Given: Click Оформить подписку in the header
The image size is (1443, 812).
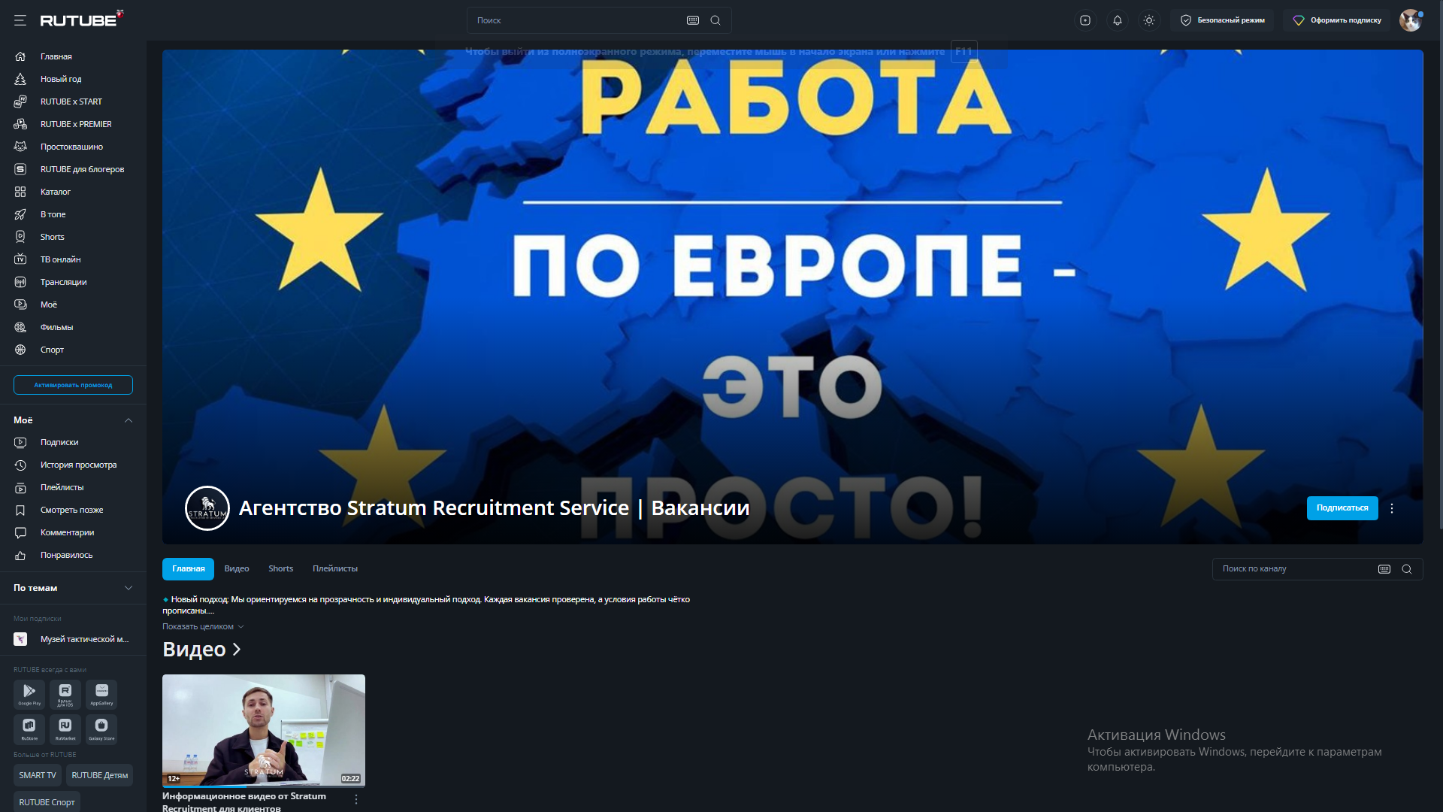Looking at the screenshot, I should tap(1337, 20).
